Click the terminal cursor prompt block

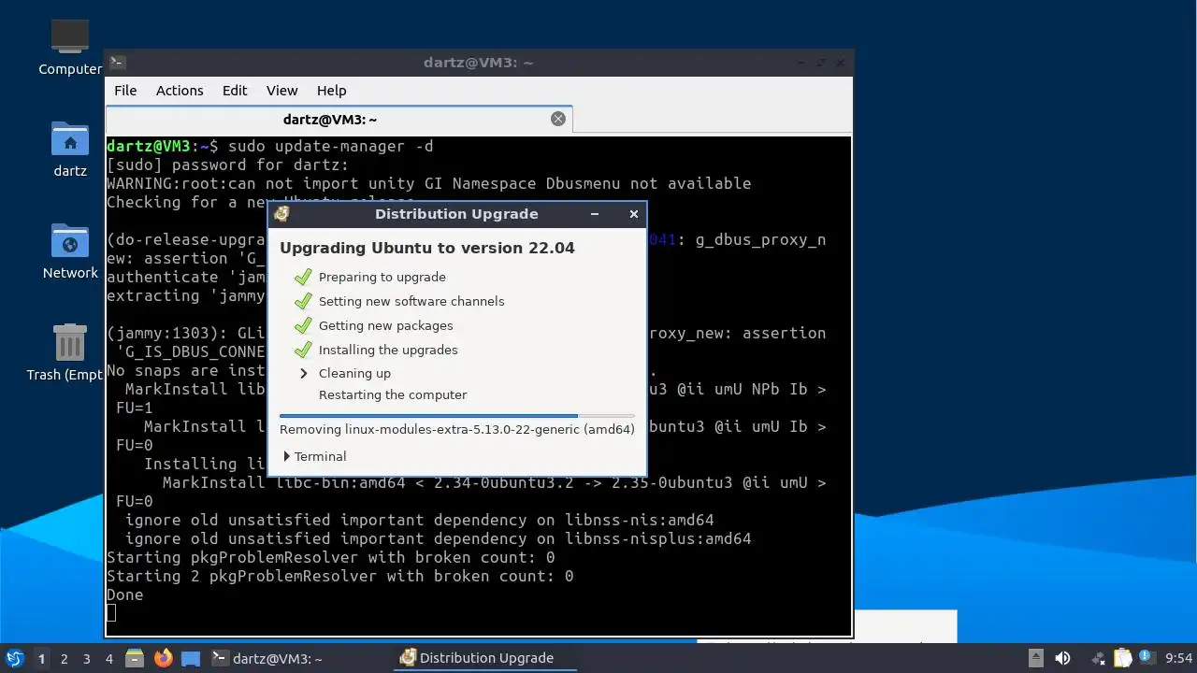tap(111, 613)
